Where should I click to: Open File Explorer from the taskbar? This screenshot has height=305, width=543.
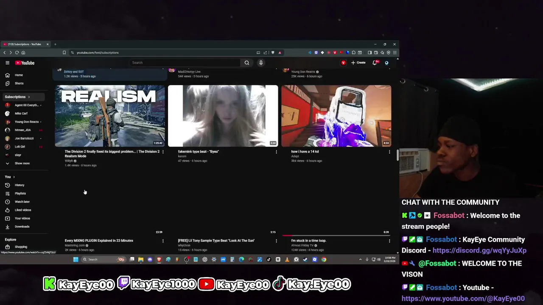pos(141,259)
